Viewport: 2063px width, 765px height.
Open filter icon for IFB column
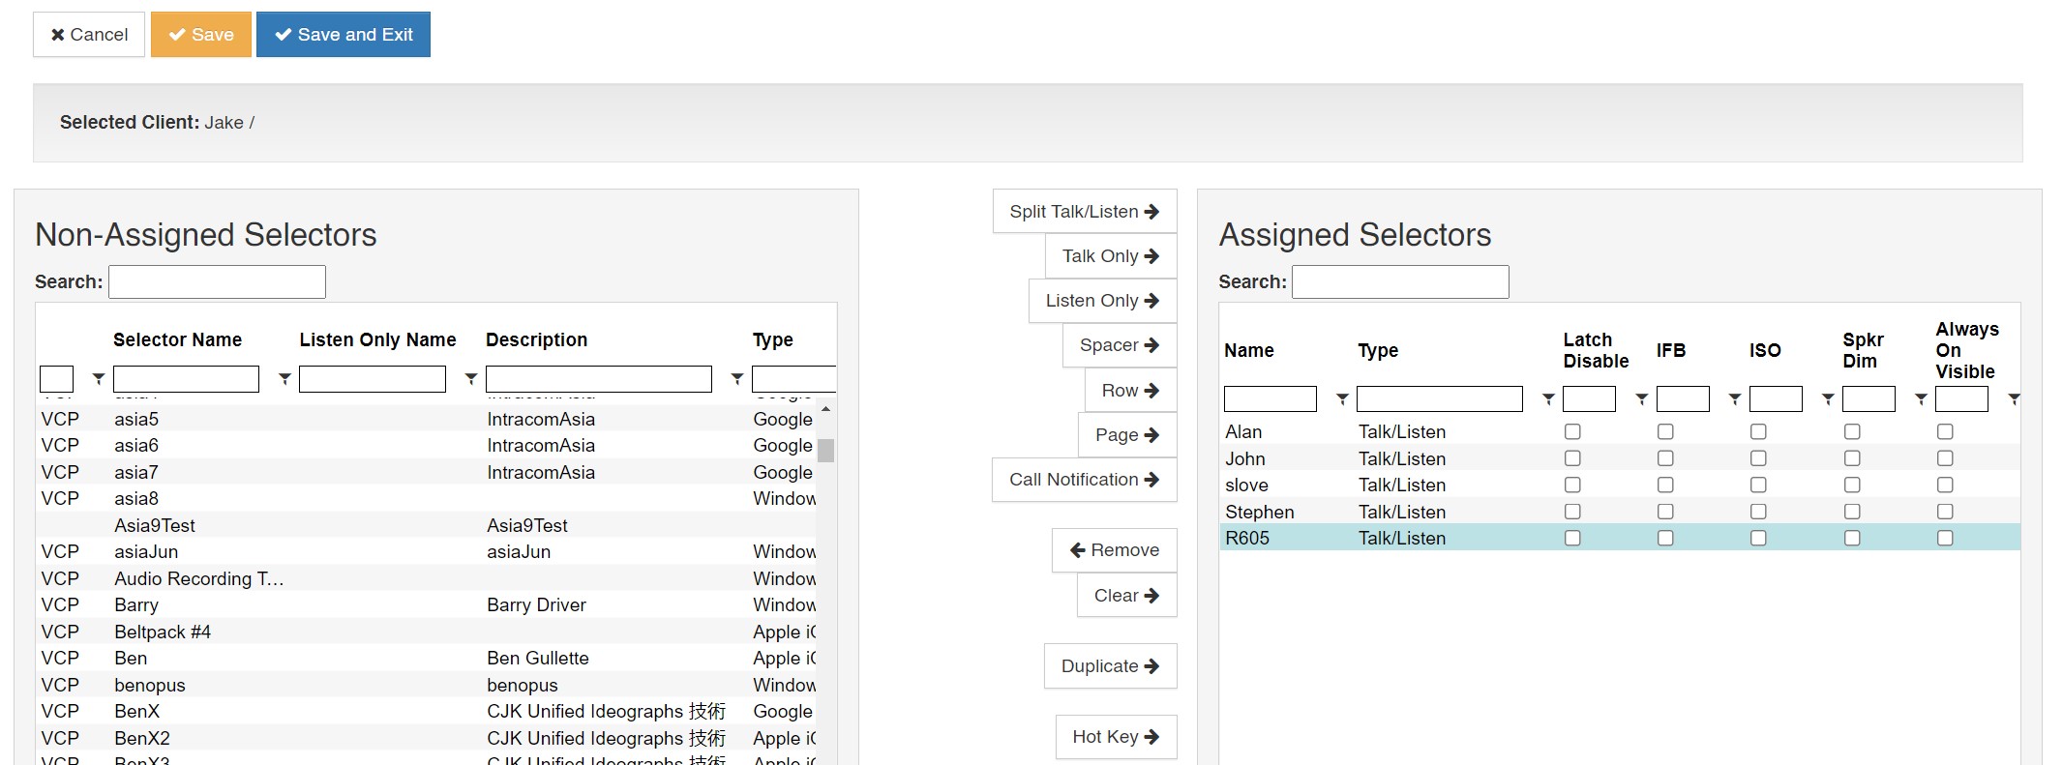1735,398
